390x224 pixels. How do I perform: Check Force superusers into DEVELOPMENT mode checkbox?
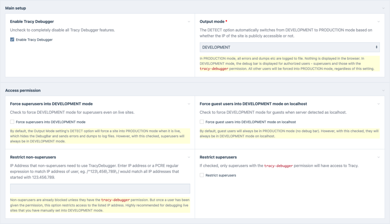coord(12,122)
